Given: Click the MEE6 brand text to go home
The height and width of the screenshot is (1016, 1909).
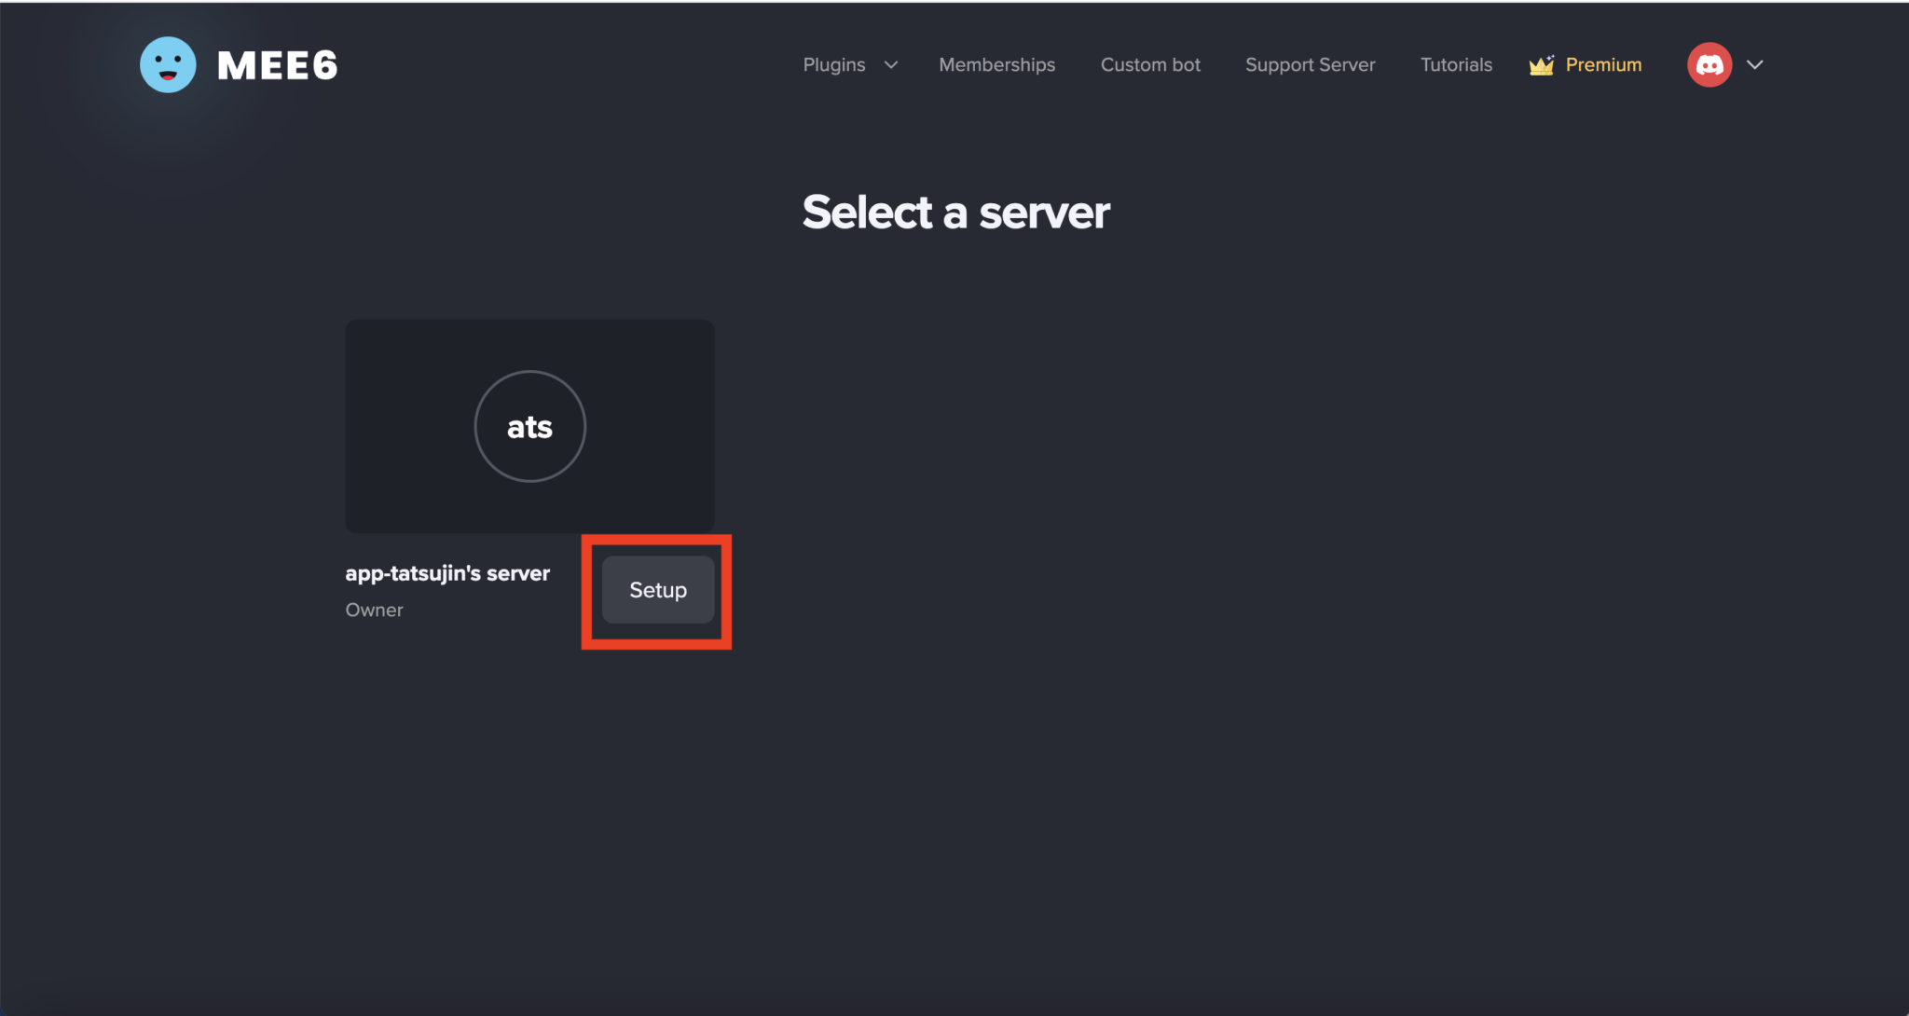Looking at the screenshot, I should pyautogui.click(x=276, y=64).
